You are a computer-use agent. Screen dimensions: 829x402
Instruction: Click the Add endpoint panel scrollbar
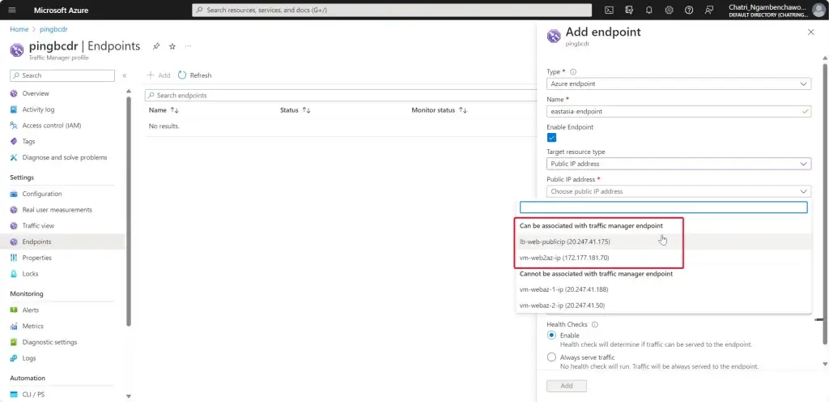825,203
